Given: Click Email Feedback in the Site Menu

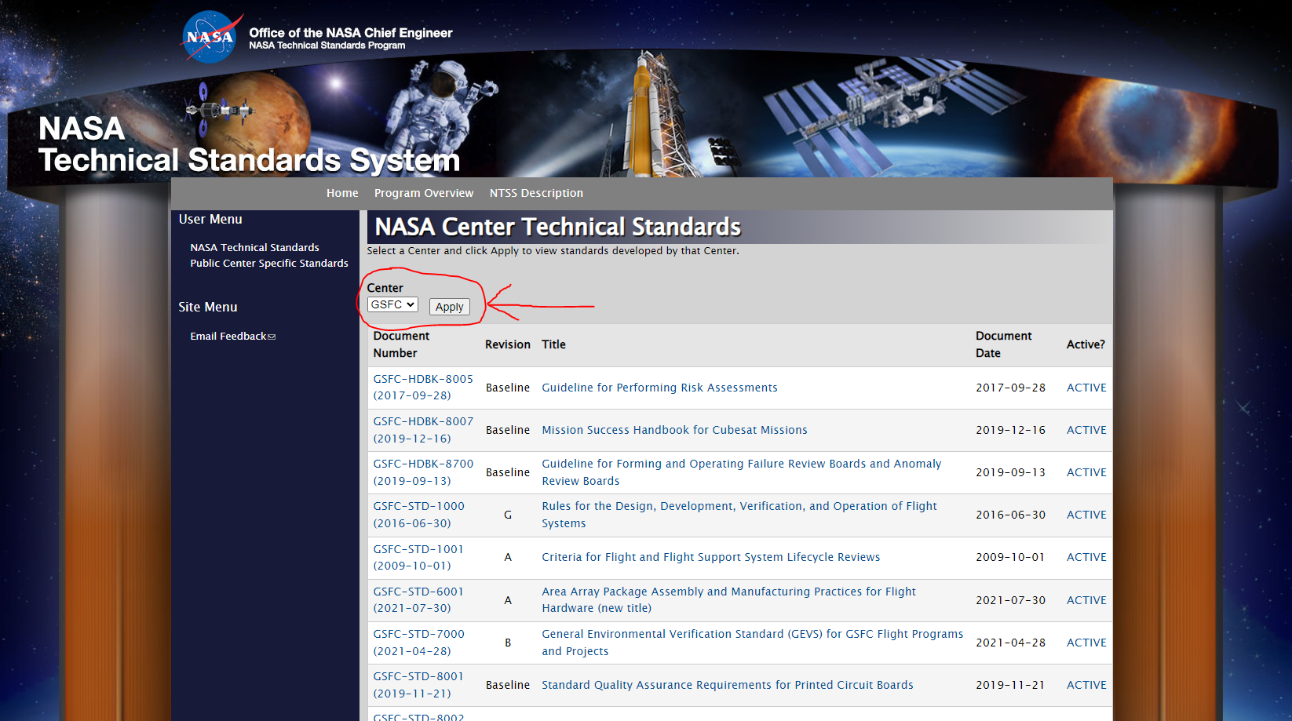Looking at the screenshot, I should point(227,336).
